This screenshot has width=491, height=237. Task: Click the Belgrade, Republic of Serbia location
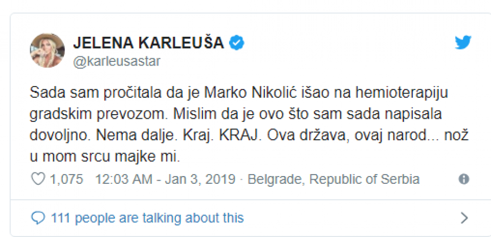(333, 179)
